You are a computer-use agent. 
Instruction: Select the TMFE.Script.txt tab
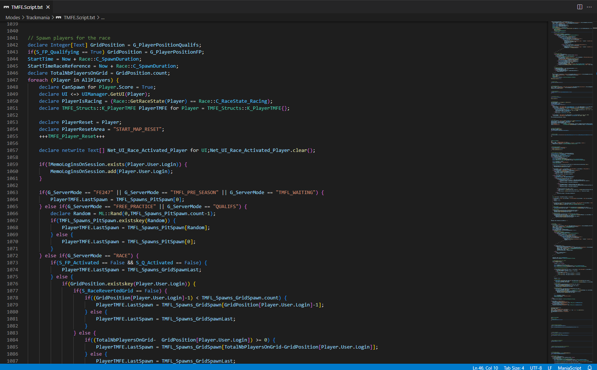coord(27,7)
